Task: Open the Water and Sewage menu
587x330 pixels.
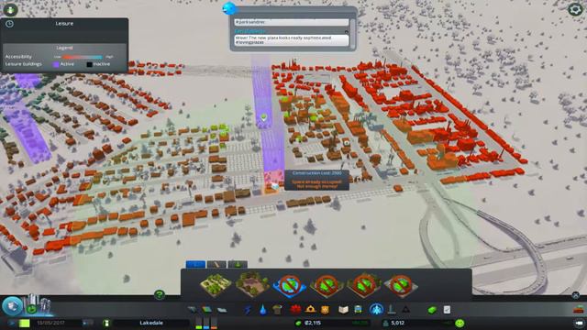Action: click(263, 310)
